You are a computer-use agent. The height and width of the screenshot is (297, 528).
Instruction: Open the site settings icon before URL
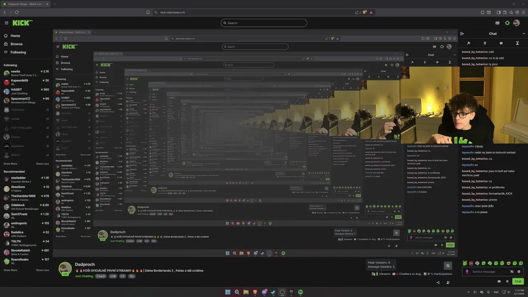(156, 12)
